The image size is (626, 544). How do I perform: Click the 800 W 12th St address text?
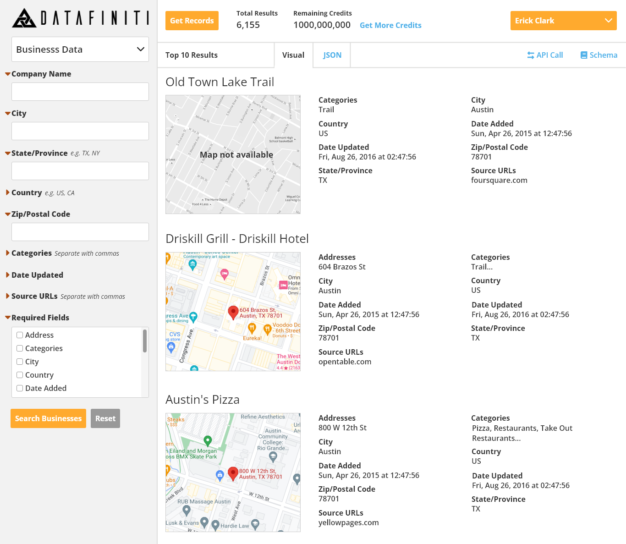342,428
